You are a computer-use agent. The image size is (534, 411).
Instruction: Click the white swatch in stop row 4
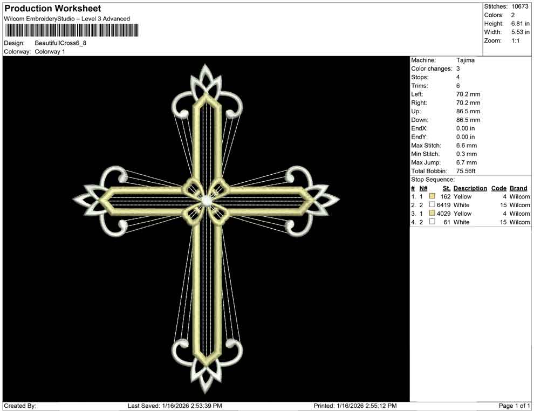click(431, 222)
